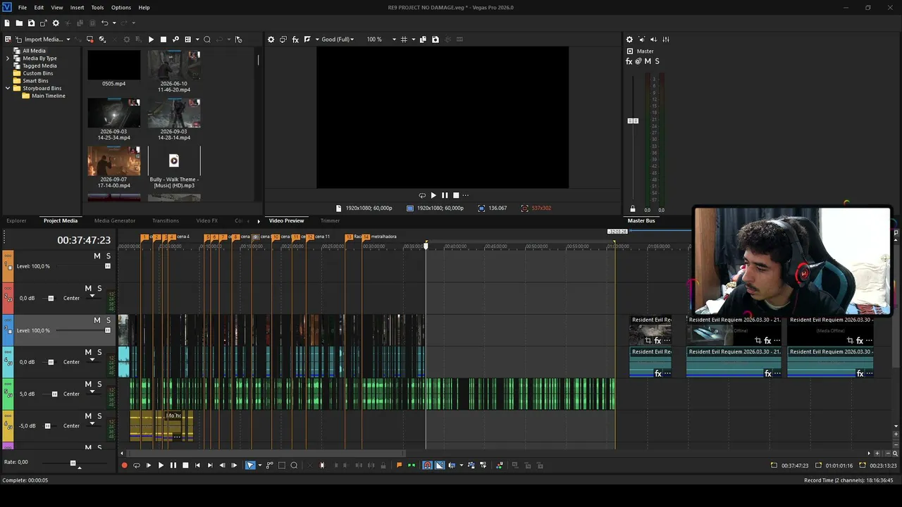Insert a marker with the orange flag icon
Image resolution: width=902 pixels, height=507 pixels.
click(x=399, y=465)
